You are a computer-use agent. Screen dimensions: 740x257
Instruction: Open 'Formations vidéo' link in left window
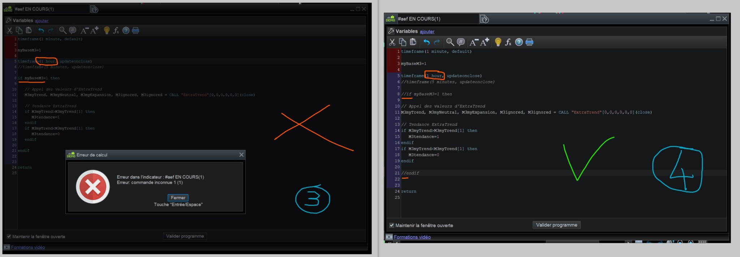(28, 247)
